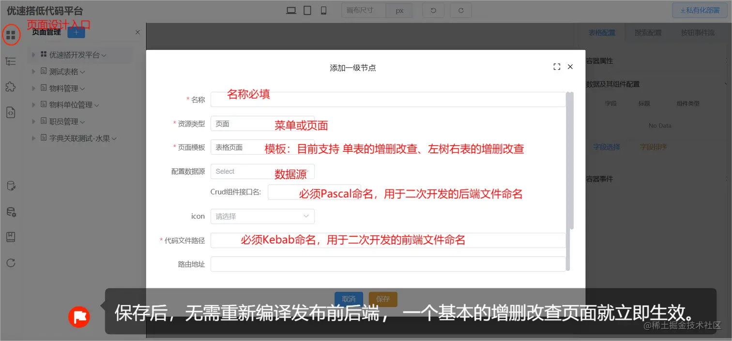The width and height of the screenshot is (732, 341).
Task: Click the undo arrow in top toolbar
Action: click(x=432, y=10)
